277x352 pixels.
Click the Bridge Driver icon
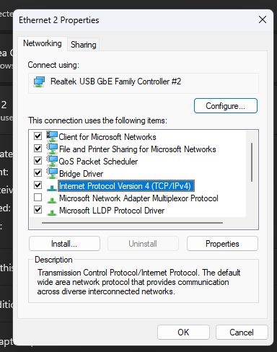52,173
